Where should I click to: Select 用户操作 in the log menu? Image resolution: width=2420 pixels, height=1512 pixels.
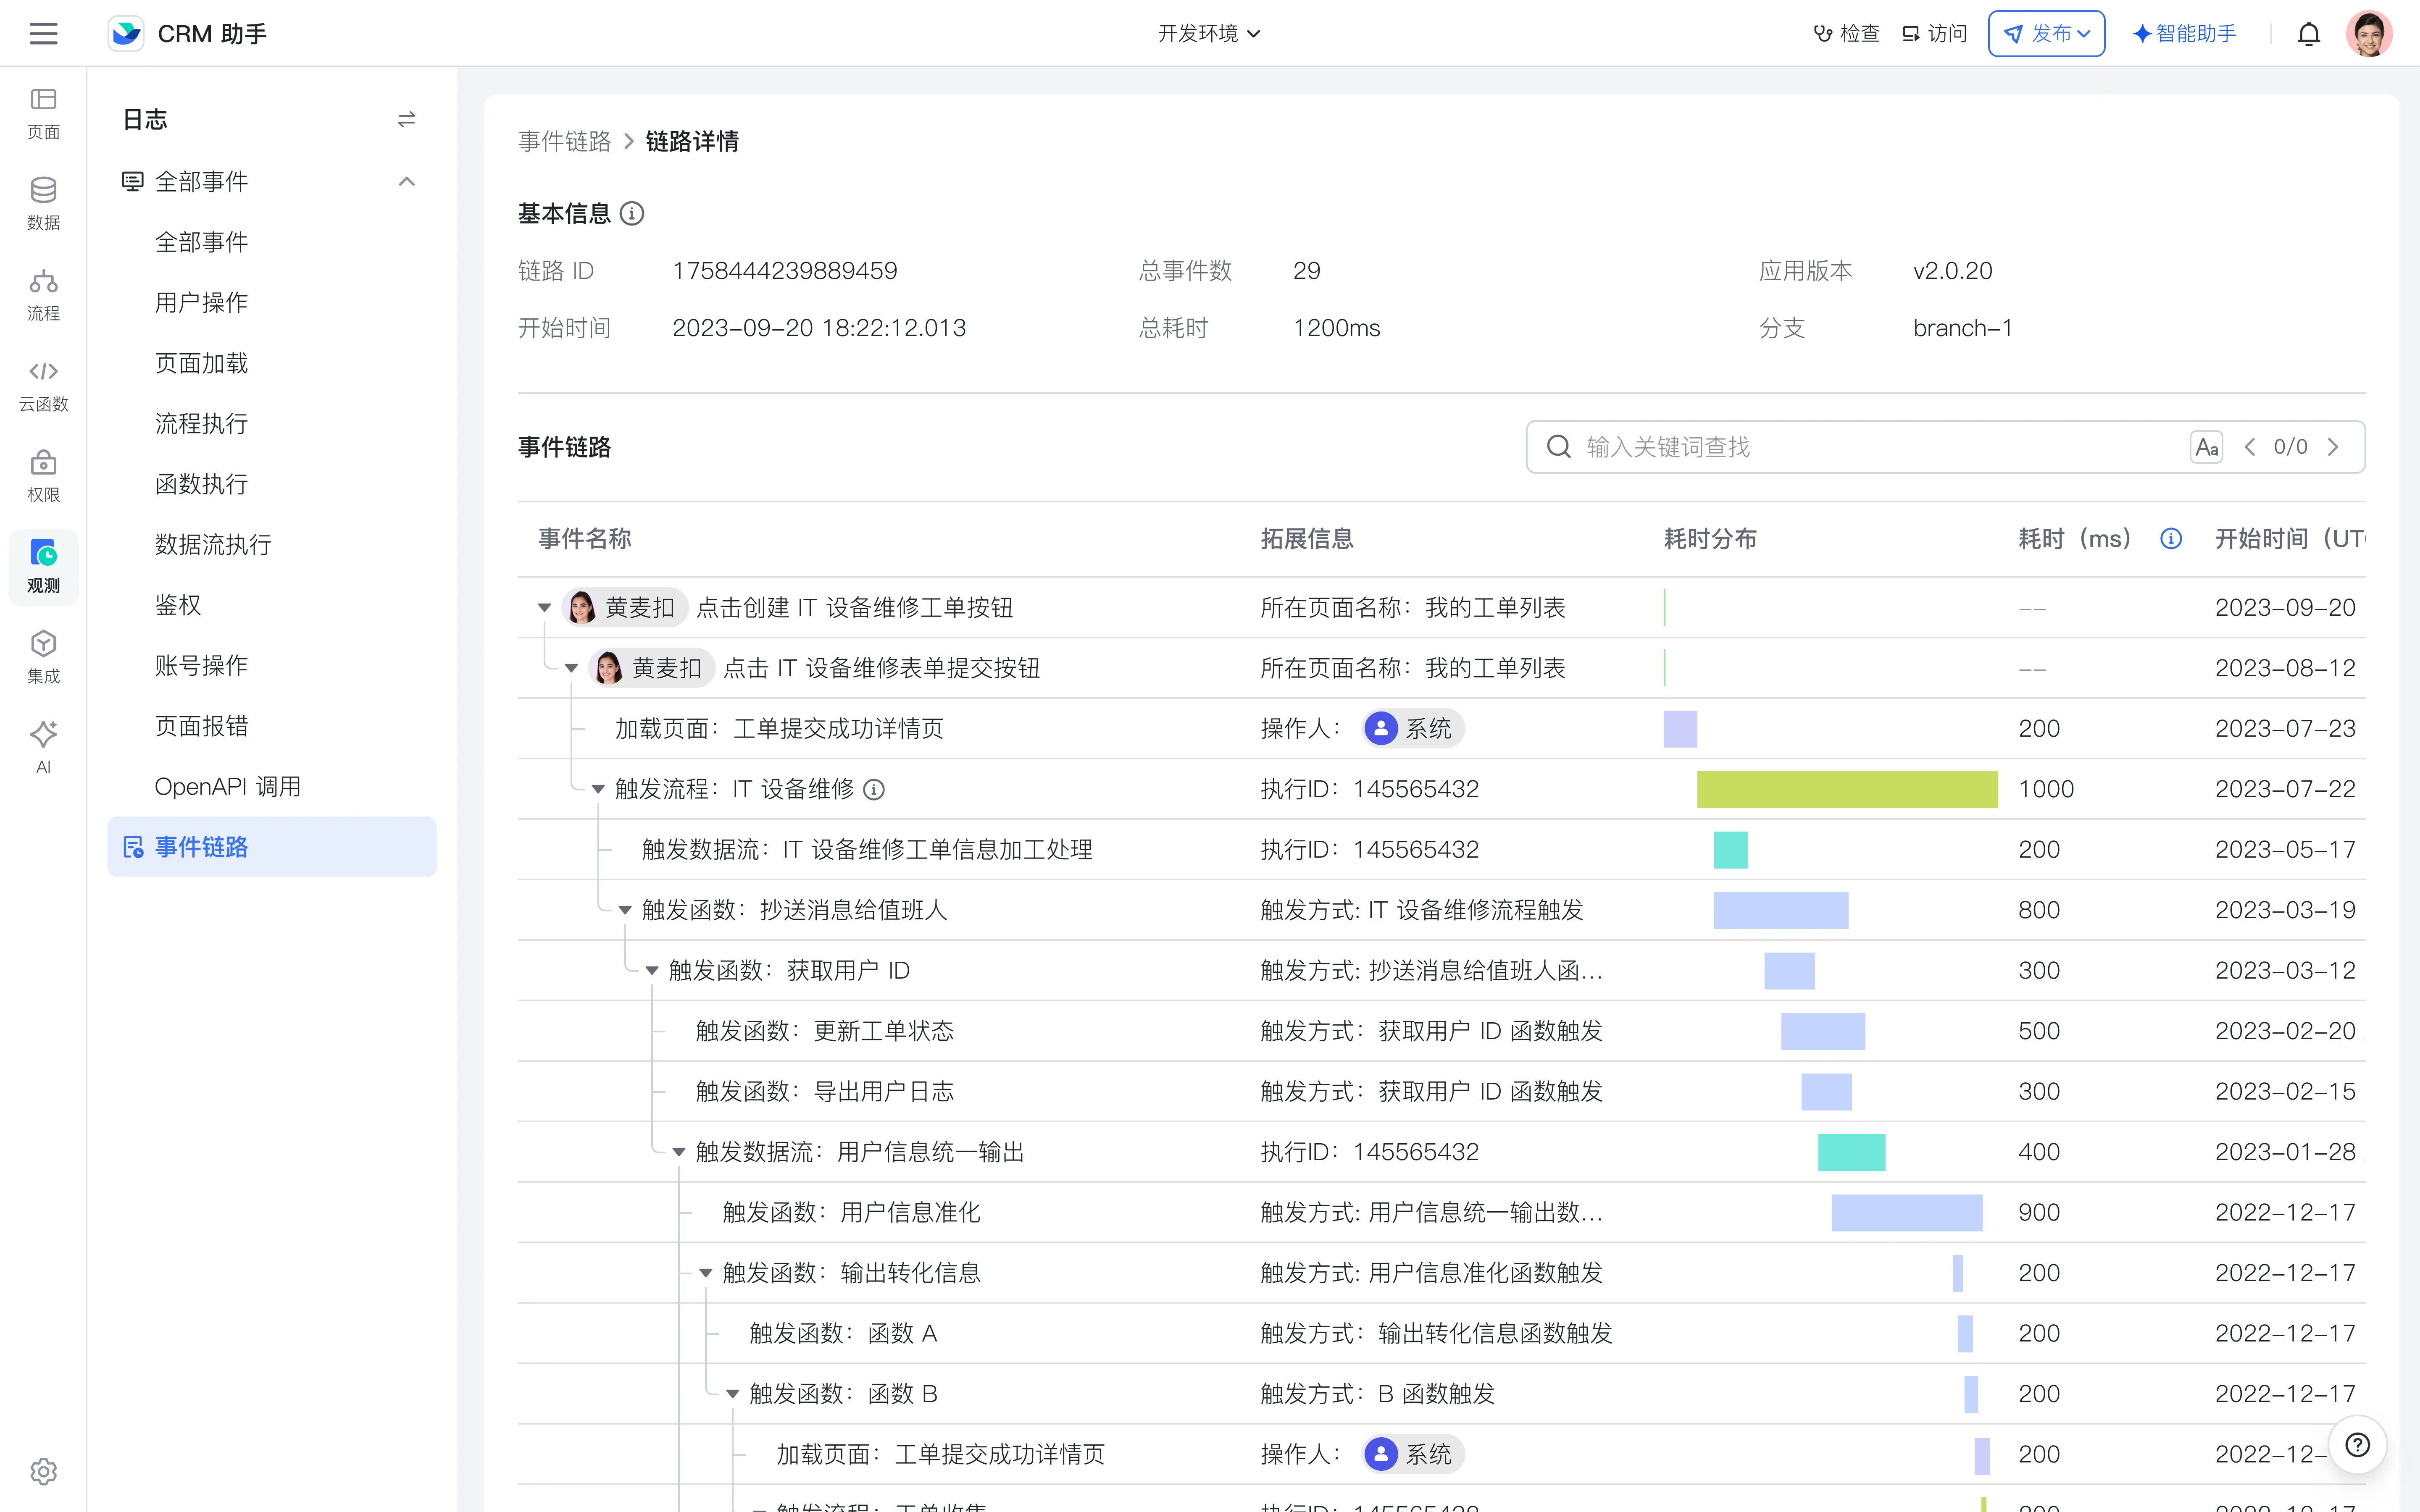272,302
